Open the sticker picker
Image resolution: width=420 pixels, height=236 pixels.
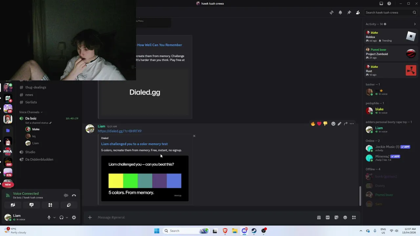point(336,217)
